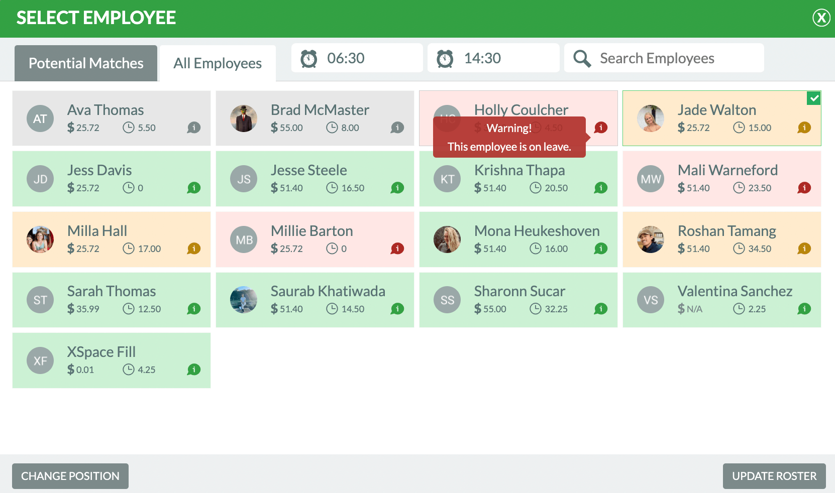Image resolution: width=835 pixels, height=493 pixels.
Task: Uncheck the green checkbox on Jade Walton card
Action: (814, 98)
